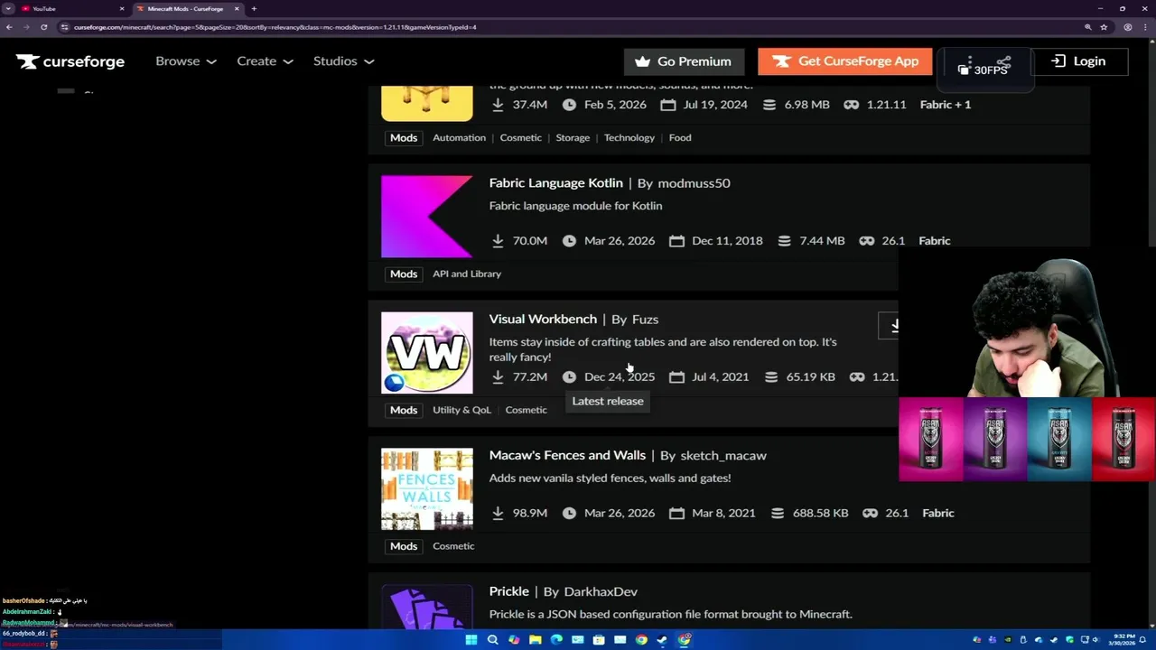Click download button on Visual Workbench card
Viewport: 1156px width, 650px height.
(x=889, y=326)
